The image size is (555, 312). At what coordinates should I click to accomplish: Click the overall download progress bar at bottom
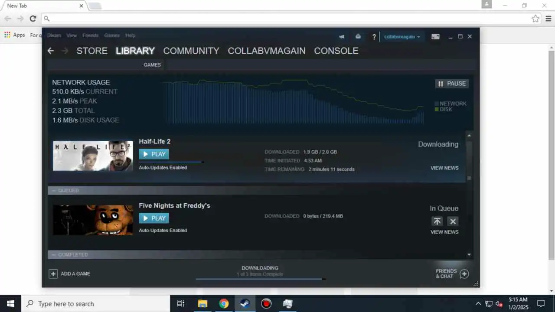point(261,279)
